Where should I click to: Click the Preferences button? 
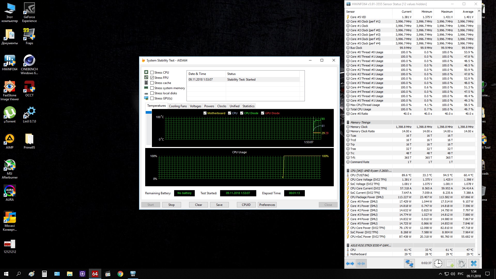pyautogui.click(x=267, y=205)
